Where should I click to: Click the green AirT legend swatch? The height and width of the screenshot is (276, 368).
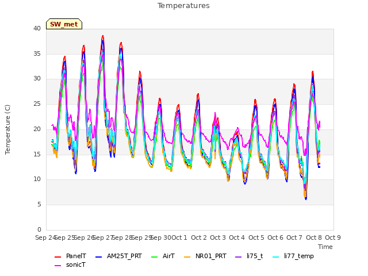pos(155,257)
